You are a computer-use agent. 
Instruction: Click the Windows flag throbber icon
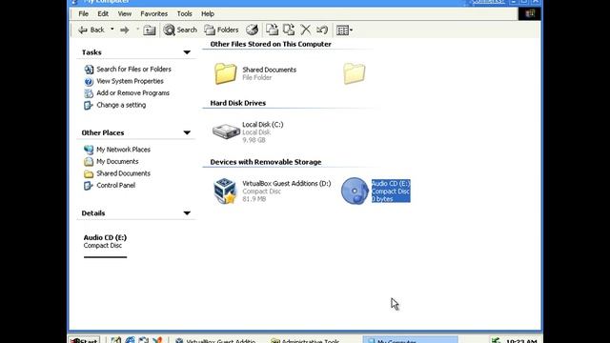point(530,13)
